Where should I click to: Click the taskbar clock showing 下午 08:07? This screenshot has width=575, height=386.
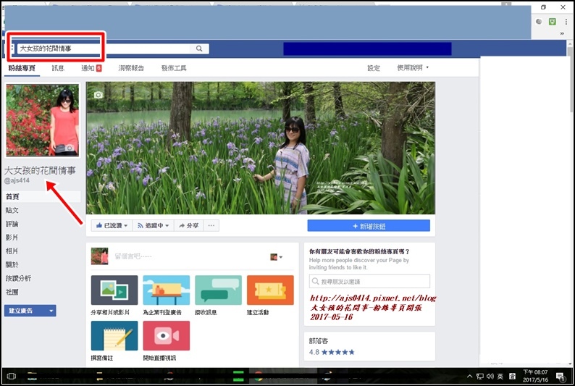pyautogui.click(x=535, y=376)
